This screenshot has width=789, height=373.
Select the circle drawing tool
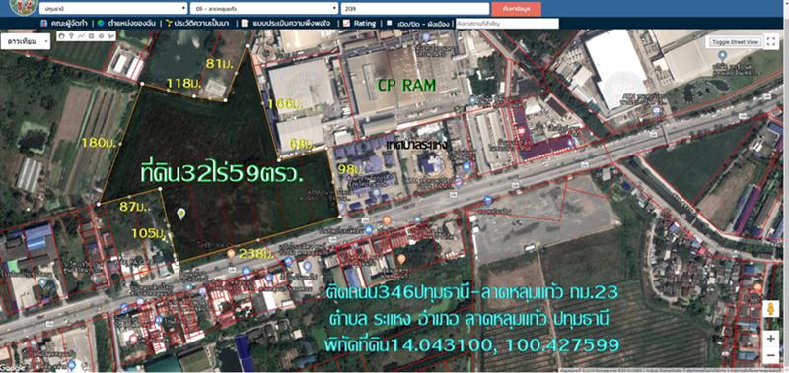(x=101, y=36)
